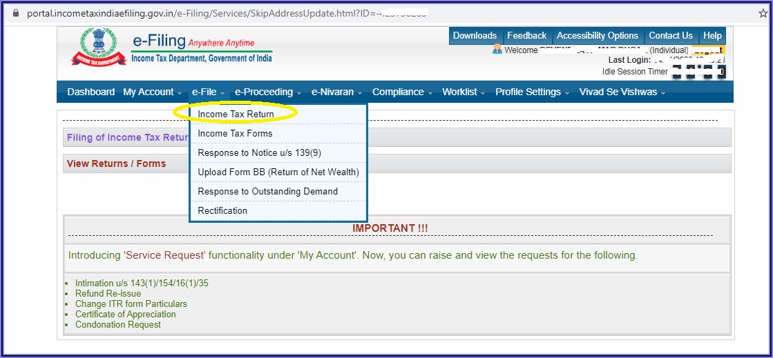The image size is (773, 358).
Task: Click the View Returns / Forms link
Action: point(116,163)
